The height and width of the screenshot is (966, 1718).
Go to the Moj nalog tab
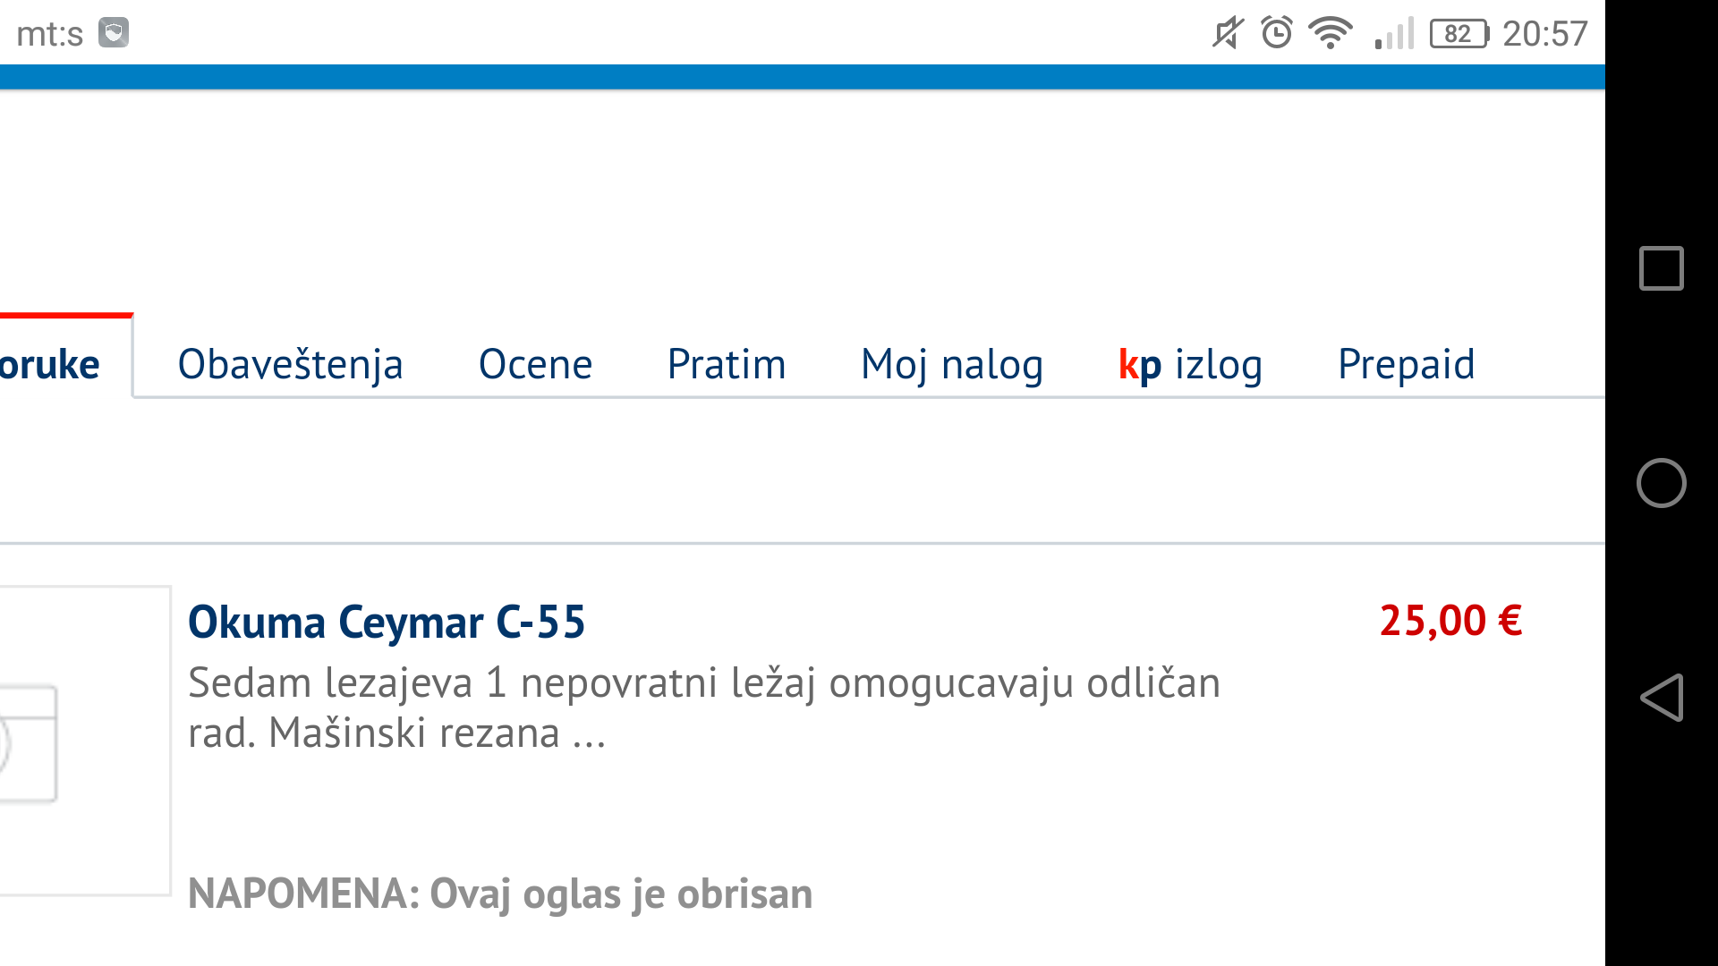(x=952, y=365)
